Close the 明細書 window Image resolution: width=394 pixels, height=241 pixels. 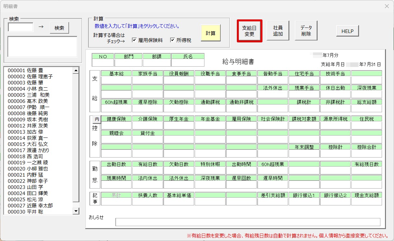tap(387, 6)
